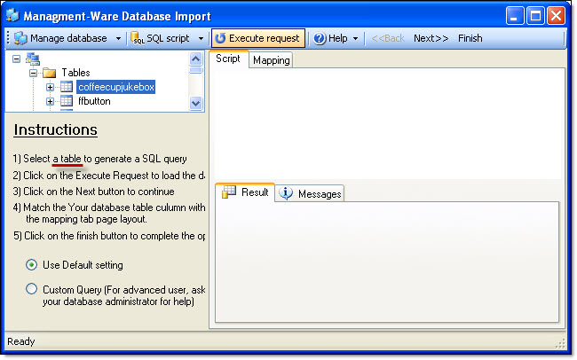
Task: Click inside the Script text area
Action: pos(388,124)
